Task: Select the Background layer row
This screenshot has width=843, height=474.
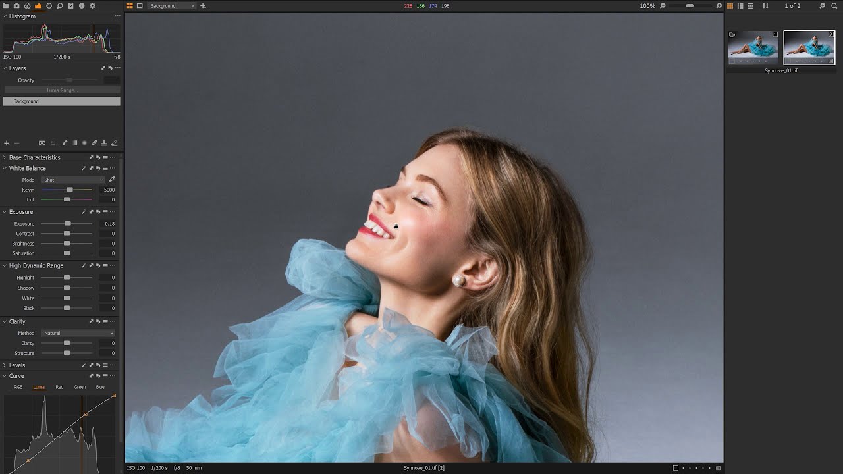Action: coord(62,101)
